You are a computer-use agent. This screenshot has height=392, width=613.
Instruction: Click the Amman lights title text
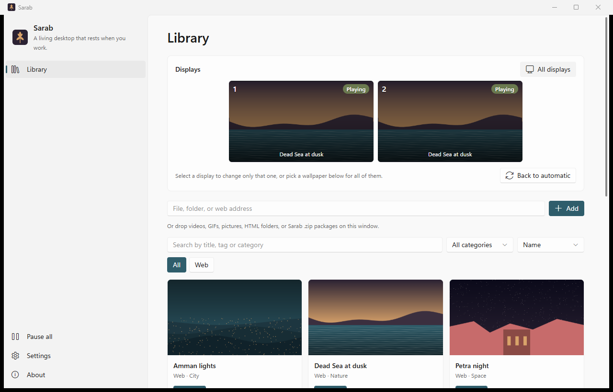(194, 366)
